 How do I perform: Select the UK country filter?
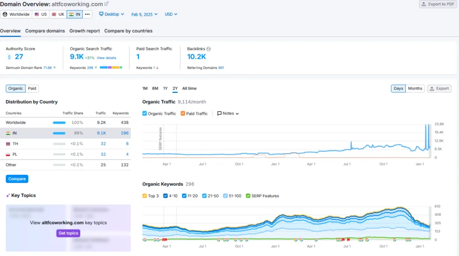pos(58,14)
